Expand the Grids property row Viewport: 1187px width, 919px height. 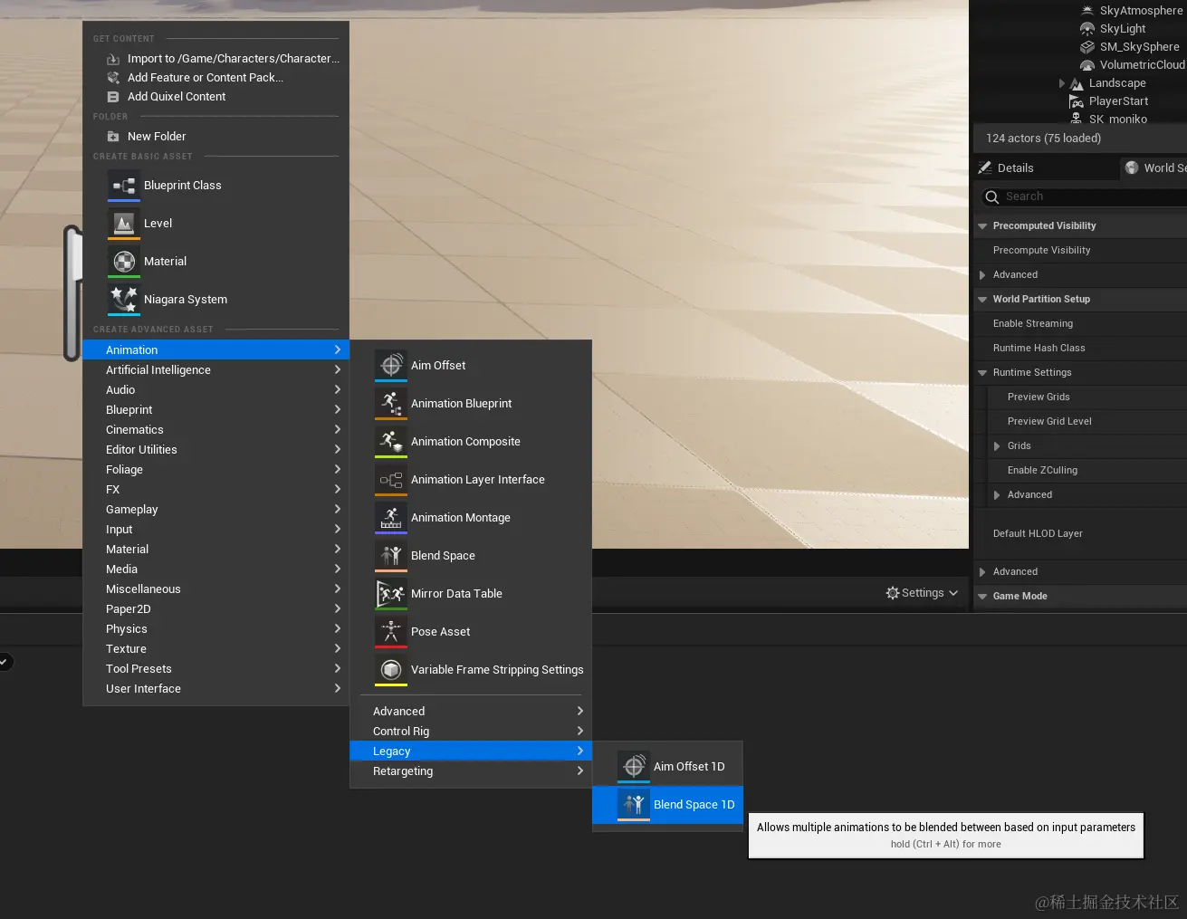pos(997,445)
